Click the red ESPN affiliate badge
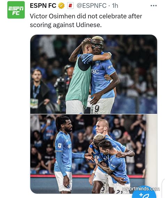 70,6
